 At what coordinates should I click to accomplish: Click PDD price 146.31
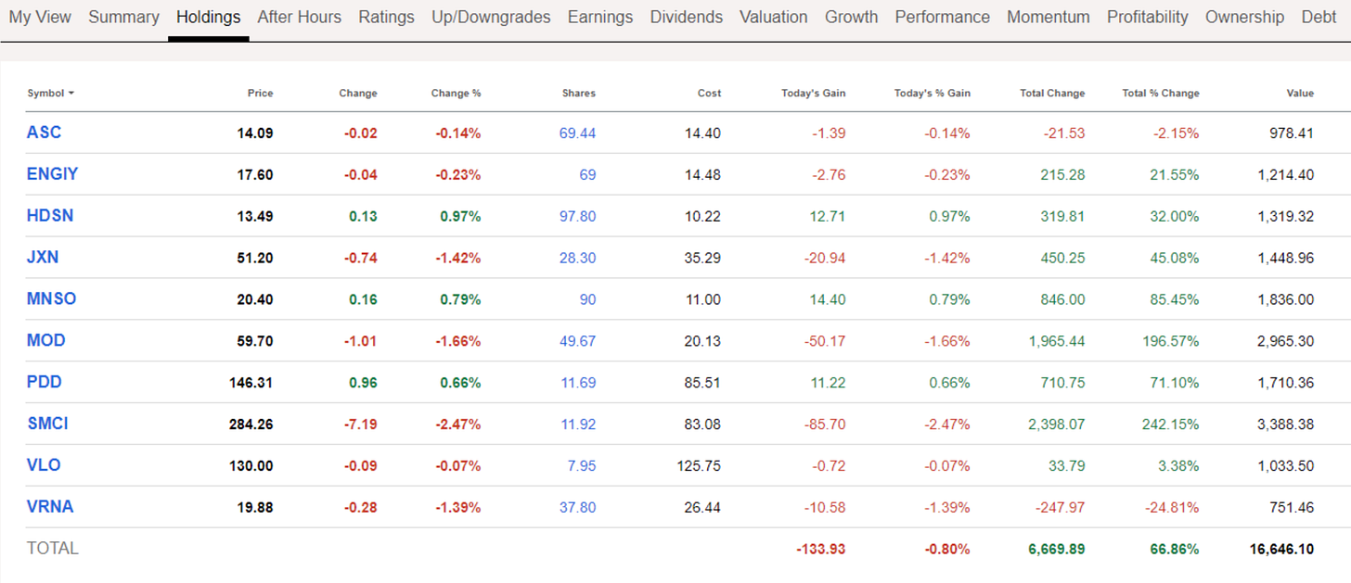pyautogui.click(x=251, y=383)
